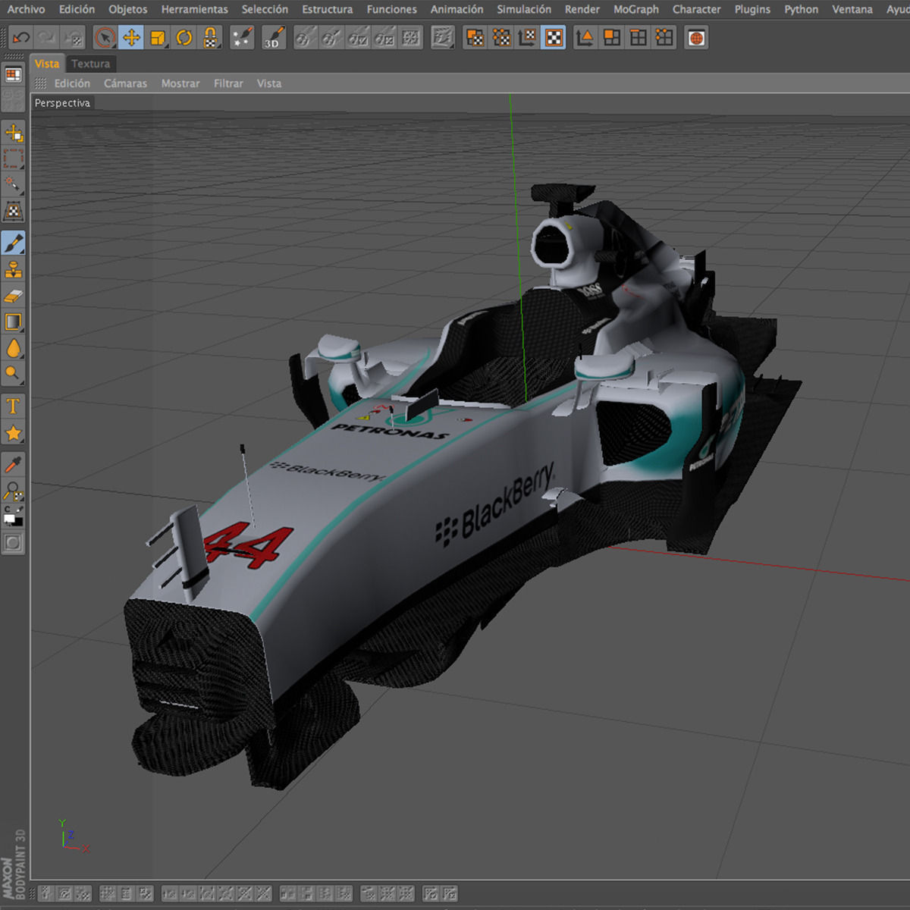Image resolution: width=910 pixels, height=910 pixels.
Task: Open the Ventana menu
Action: [852, 9]
